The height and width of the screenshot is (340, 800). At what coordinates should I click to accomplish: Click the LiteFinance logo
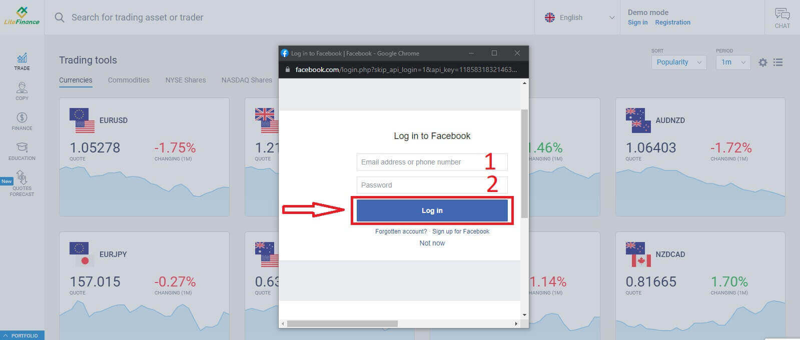tap(22, 16)
